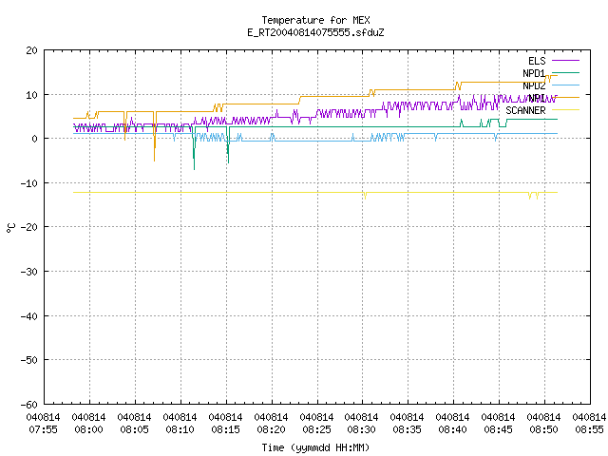Click the x-axis tick label 08:15
Image resolution: width=608 pixels, height=456 pixels.
click(x=226, y=429)
